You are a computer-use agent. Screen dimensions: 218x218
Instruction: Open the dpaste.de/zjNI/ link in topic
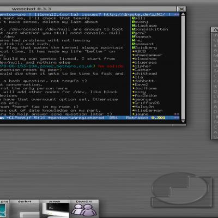pyautogui.click(x=135, y=14)
